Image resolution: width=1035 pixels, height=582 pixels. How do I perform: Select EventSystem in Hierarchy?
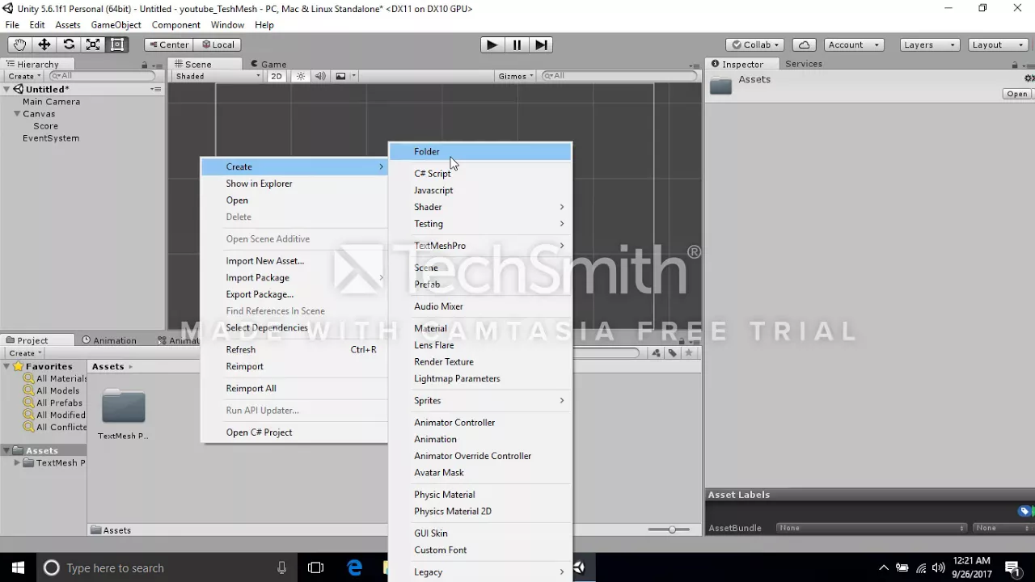(51, 138)
